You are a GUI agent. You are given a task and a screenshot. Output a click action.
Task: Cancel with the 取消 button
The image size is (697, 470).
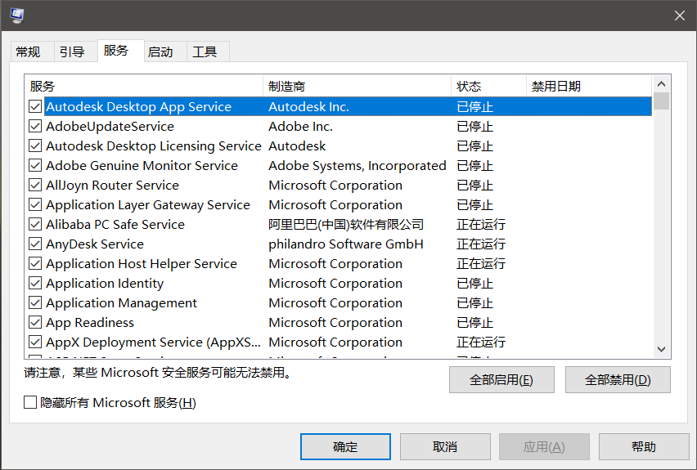click(445, 446)
